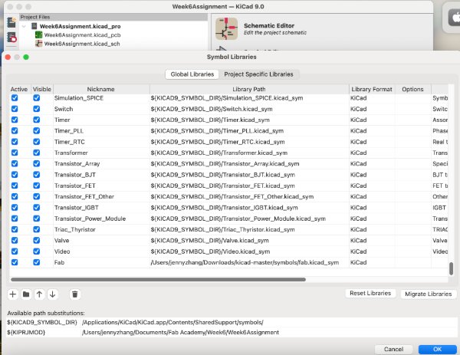Toggle Visible checkbox for Valve library

[36, 240]
